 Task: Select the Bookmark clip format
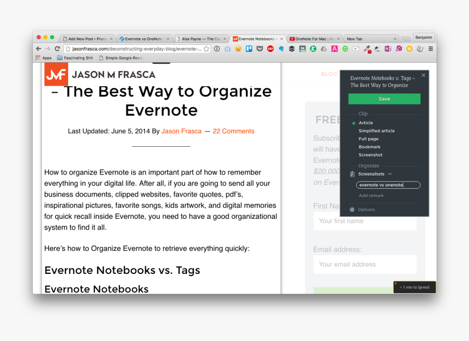370,147
